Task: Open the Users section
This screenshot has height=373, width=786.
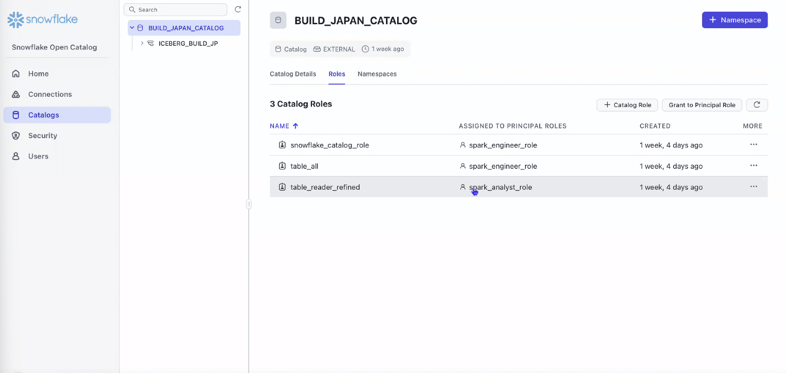Action: click(x=57, y=157)
